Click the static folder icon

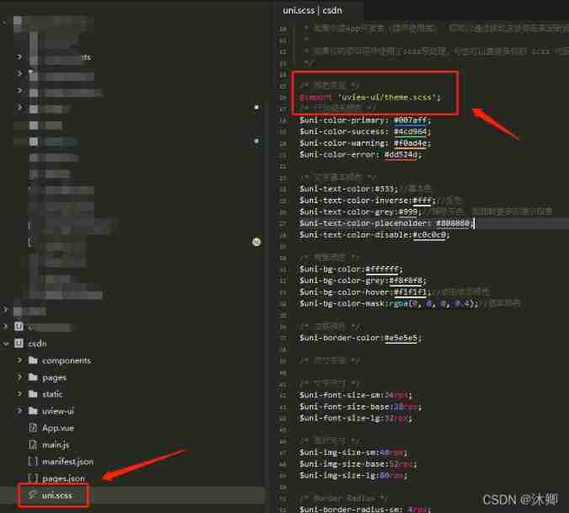coord(33,394)
